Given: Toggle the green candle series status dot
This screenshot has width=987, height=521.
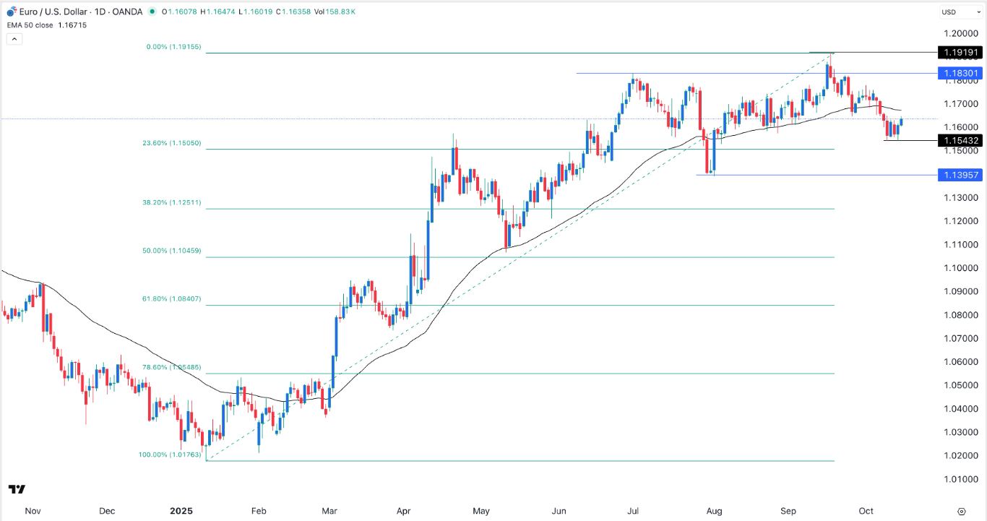Looking at the screenshot, I should click(152, 12).
